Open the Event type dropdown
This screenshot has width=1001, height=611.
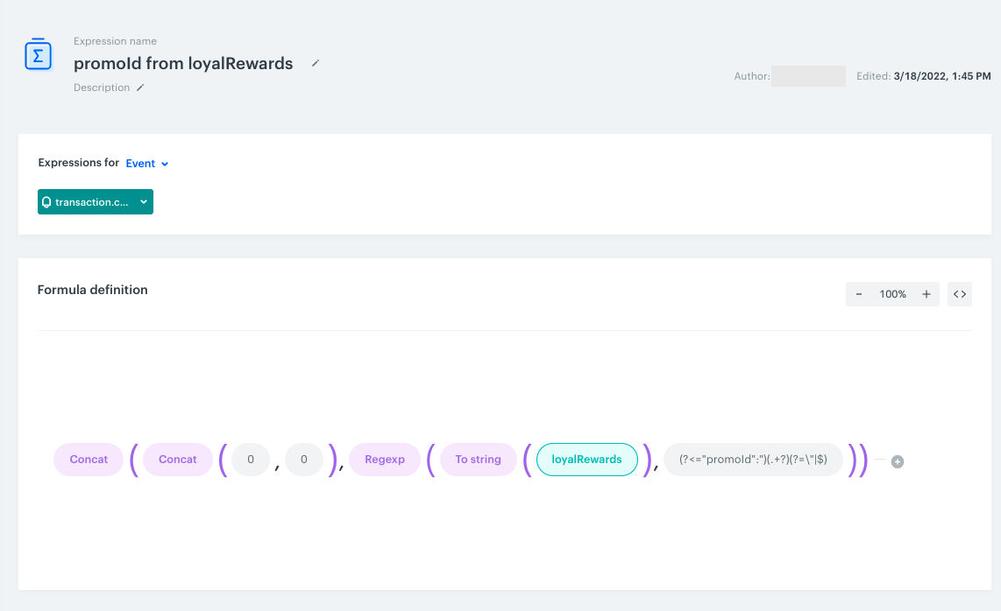(x=146, y=163)
